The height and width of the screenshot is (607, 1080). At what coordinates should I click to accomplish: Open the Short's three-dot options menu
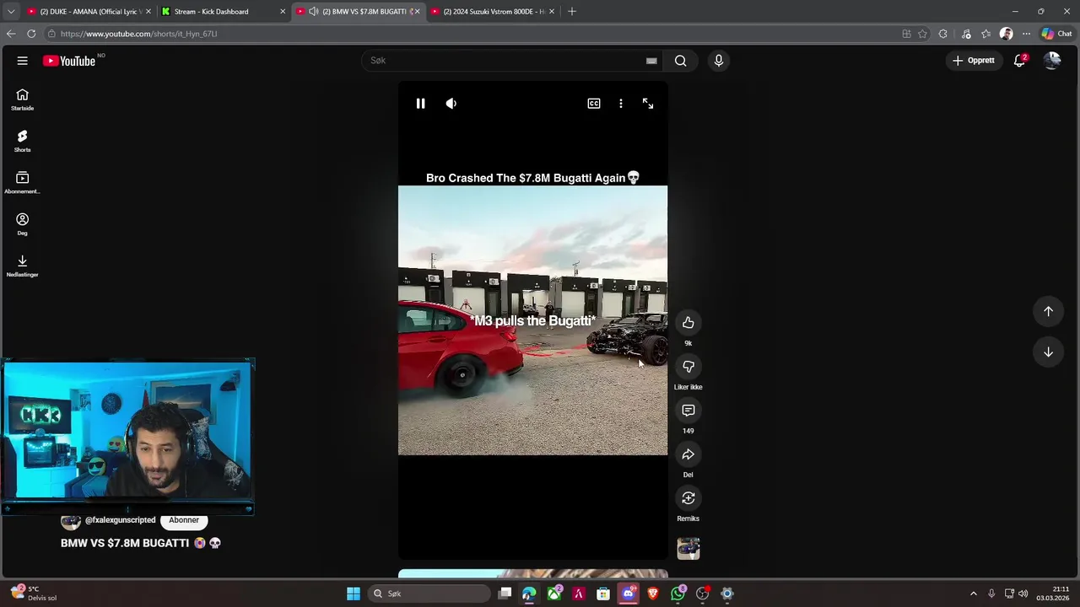click(x=621, y=103)
